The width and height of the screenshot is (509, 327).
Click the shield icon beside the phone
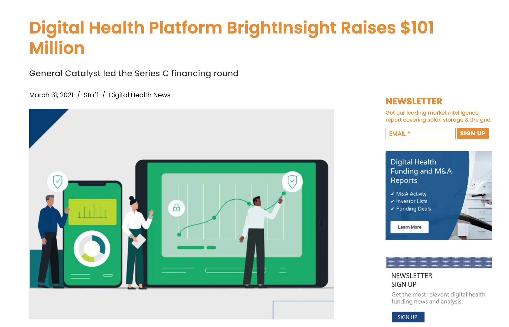click(x=57, y=182)
